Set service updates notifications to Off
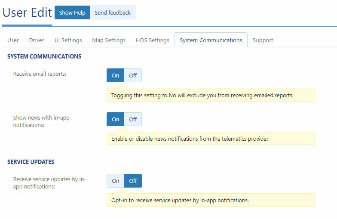The height and width of the screenshot is (219, 337). (133, 181)
